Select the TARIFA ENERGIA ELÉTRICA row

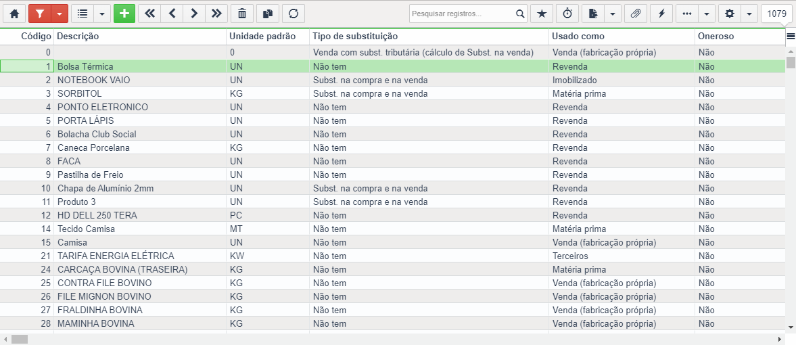point(392,256)
